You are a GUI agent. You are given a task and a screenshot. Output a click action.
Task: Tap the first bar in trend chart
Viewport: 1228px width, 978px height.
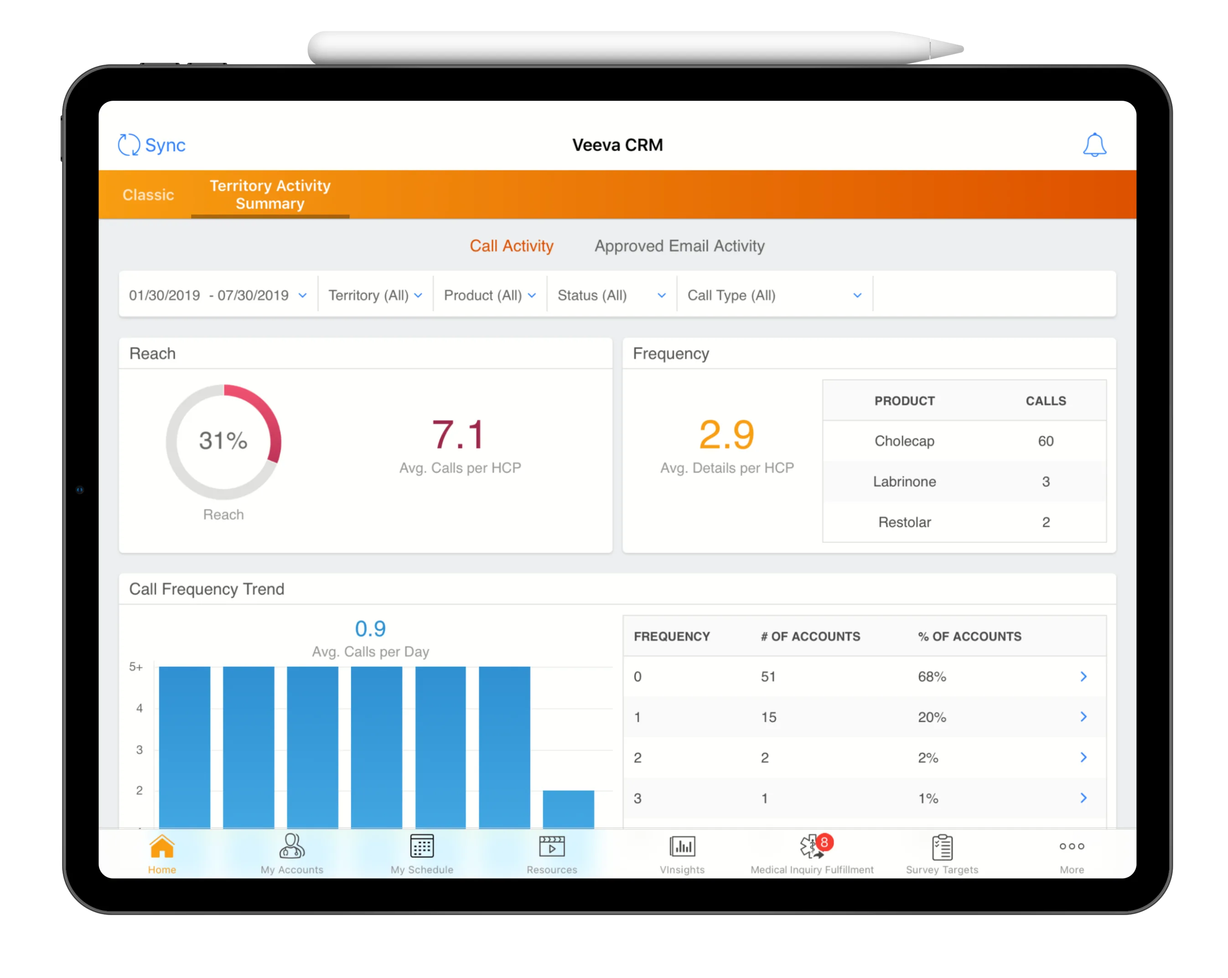[x=184, y=747]
